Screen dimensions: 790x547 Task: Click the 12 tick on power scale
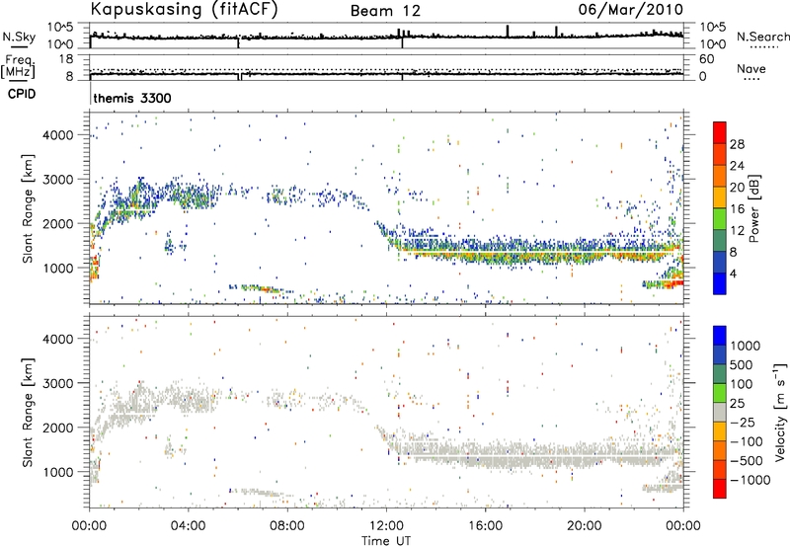737,231
